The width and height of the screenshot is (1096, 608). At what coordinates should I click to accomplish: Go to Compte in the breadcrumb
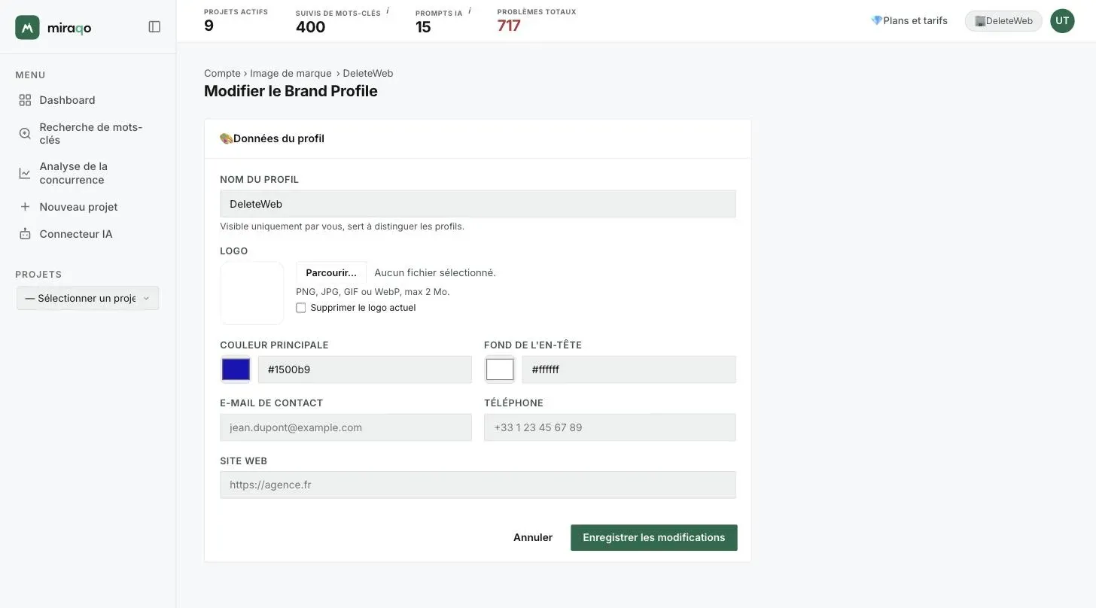click(x=222, y=73)
